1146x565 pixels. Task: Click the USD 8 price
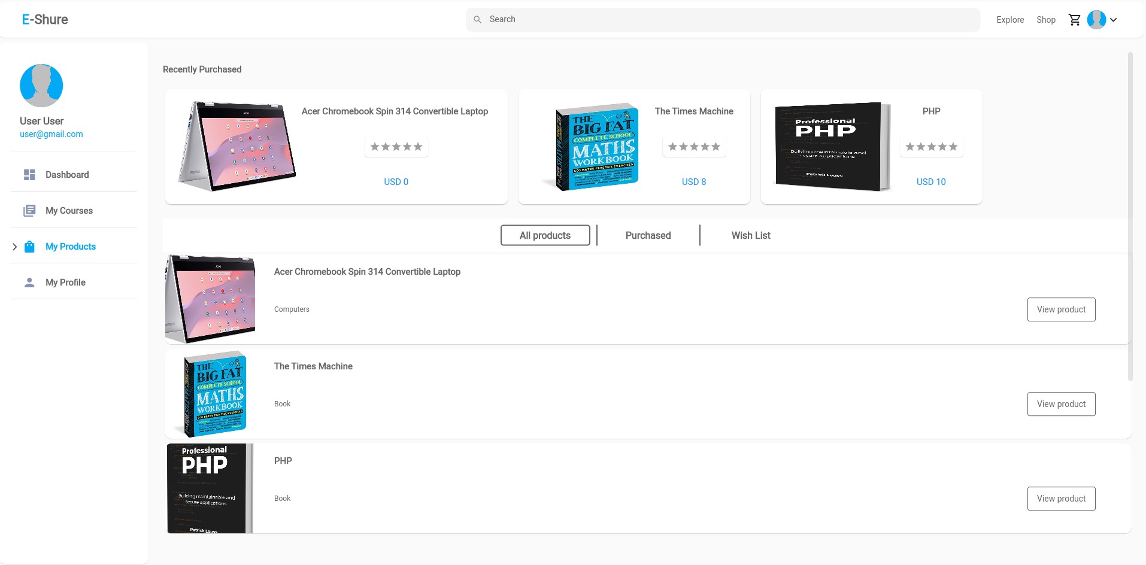(x=694, y=182)
